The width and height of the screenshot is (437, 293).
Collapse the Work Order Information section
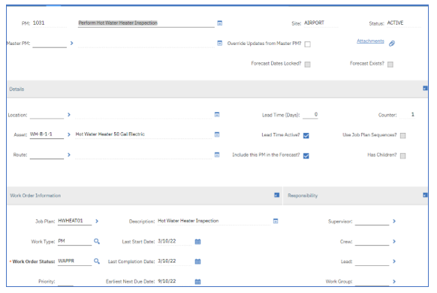[x=277, y=195]
